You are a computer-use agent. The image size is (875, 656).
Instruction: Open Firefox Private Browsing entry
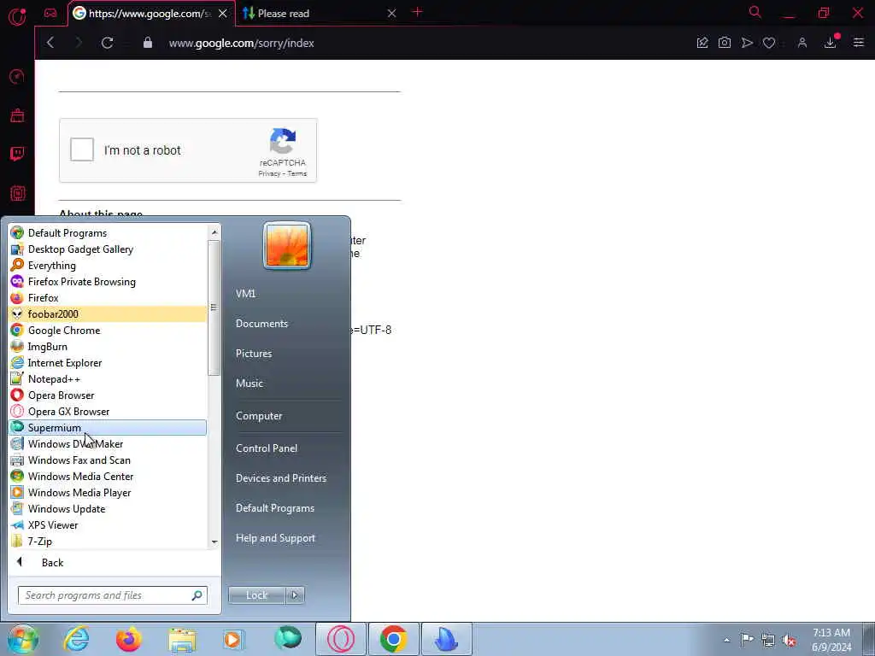(x=108, y=282)
